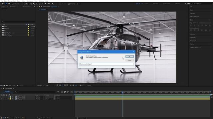The width and height of the screenshot is (213, 119).
Task: Click the region of interest viewer icon
Action: [x=65, y=85]
